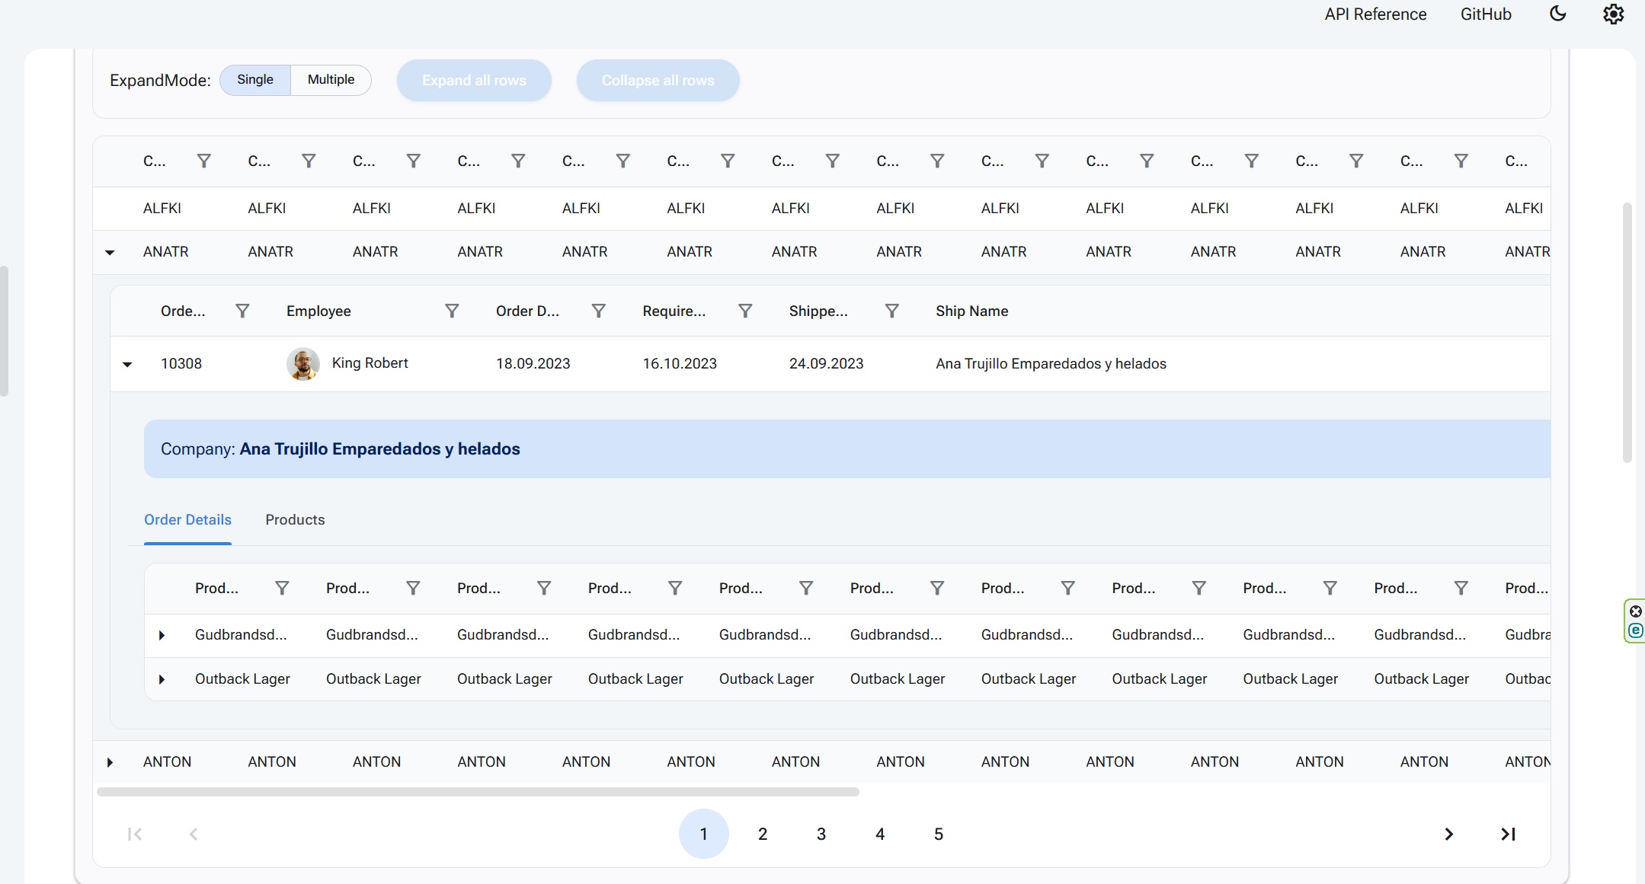Click filter icon for Shipped date column
The height and width of the screenshot is (884, 1645).
891,311
